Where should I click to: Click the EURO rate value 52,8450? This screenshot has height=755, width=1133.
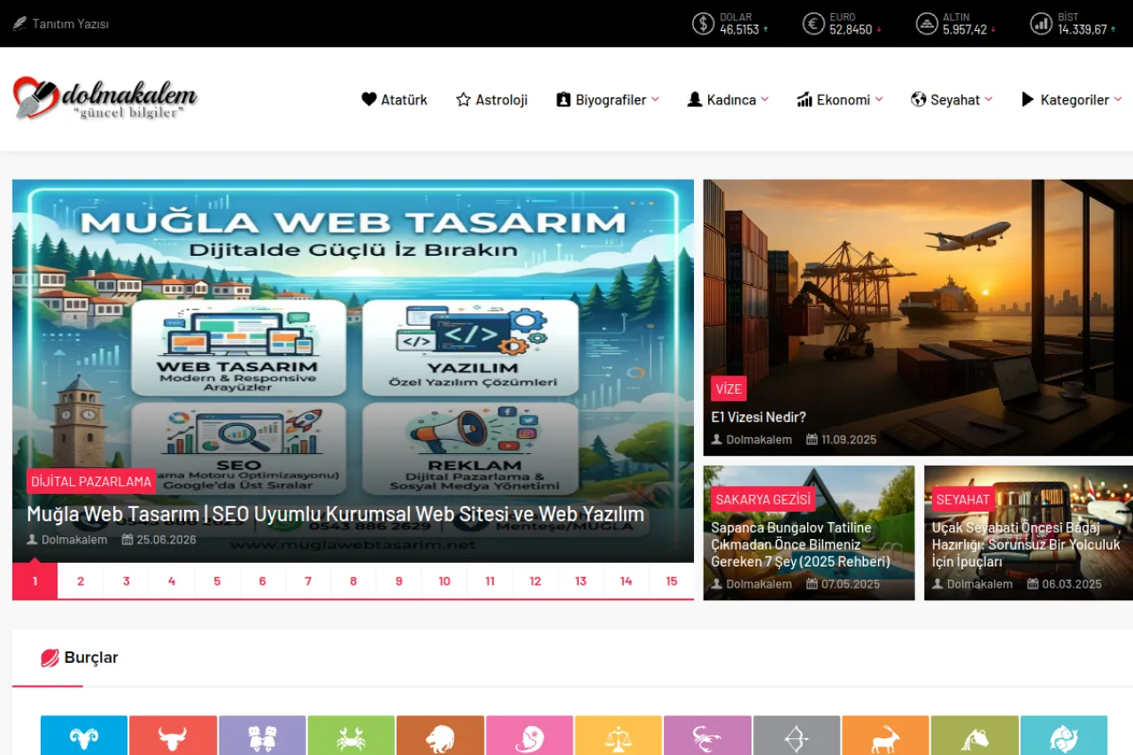pyautogui.click(x=851, y=29)
